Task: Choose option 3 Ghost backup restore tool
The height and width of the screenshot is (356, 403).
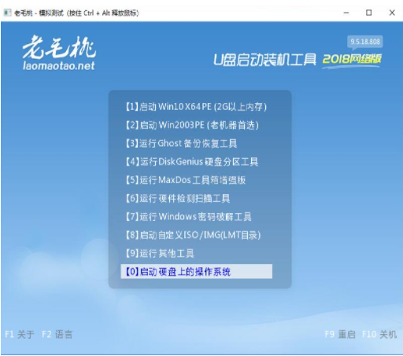Action: [x=181, y=144]
